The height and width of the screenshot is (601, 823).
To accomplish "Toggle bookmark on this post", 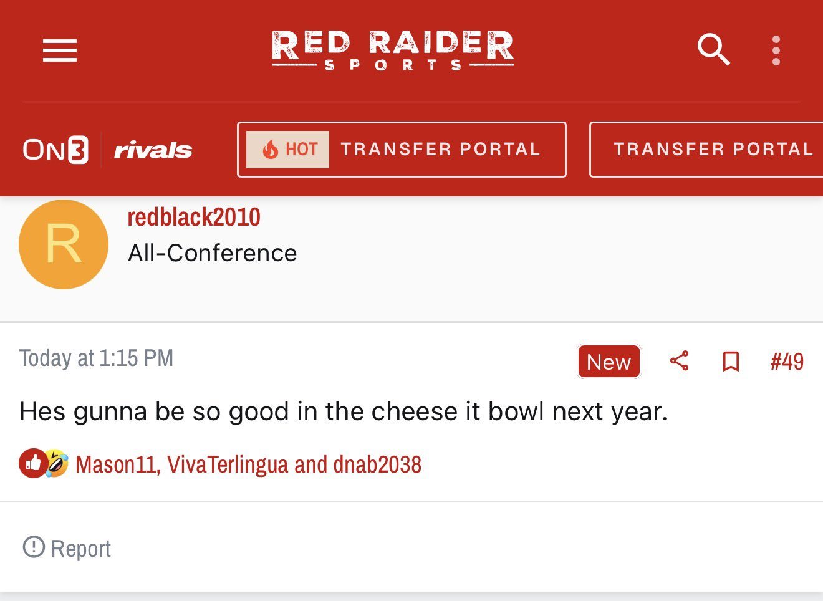I will pos(731,361).
